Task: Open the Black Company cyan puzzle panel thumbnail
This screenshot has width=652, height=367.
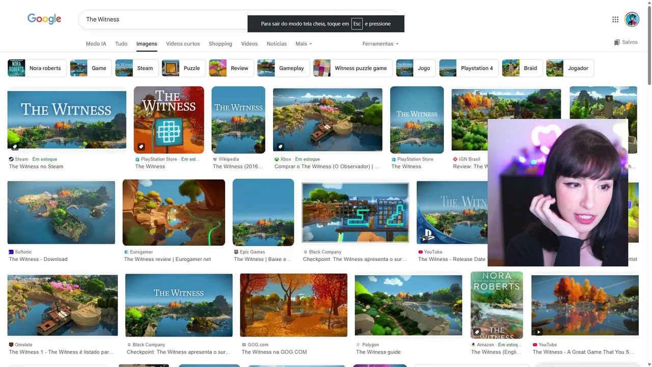Action: click(356, 213)
